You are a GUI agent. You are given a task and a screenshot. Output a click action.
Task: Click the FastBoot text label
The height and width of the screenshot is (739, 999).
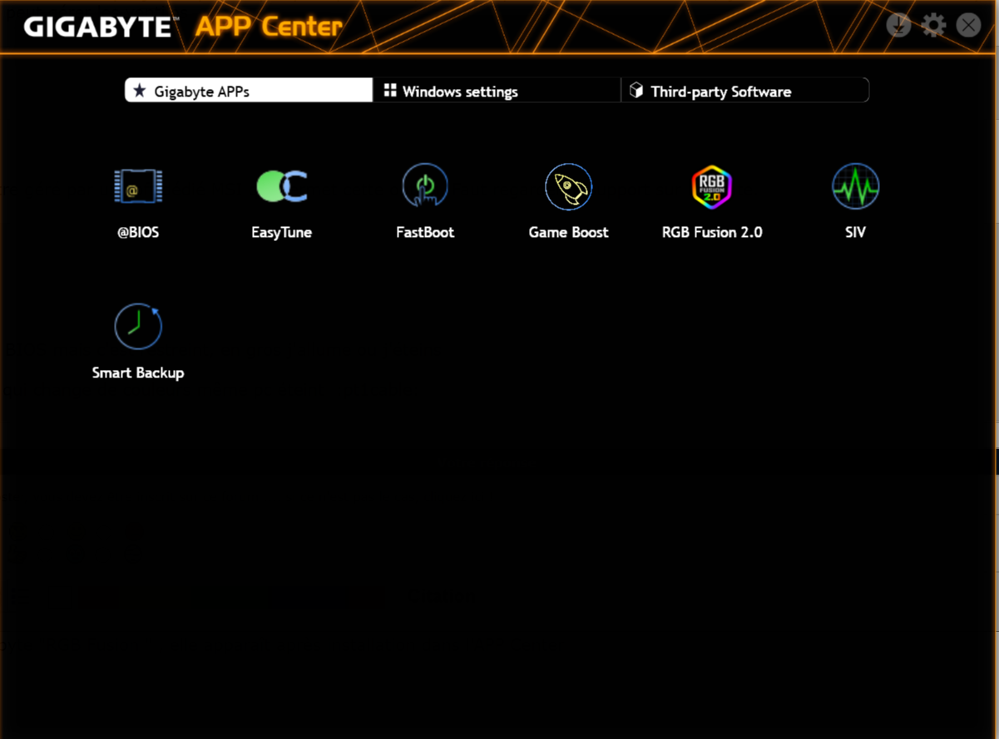coord(425,233)
